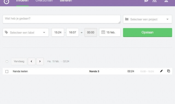Click the Vandaag button
The width and height of the screenshot is (175, 104).
(19, 61)
